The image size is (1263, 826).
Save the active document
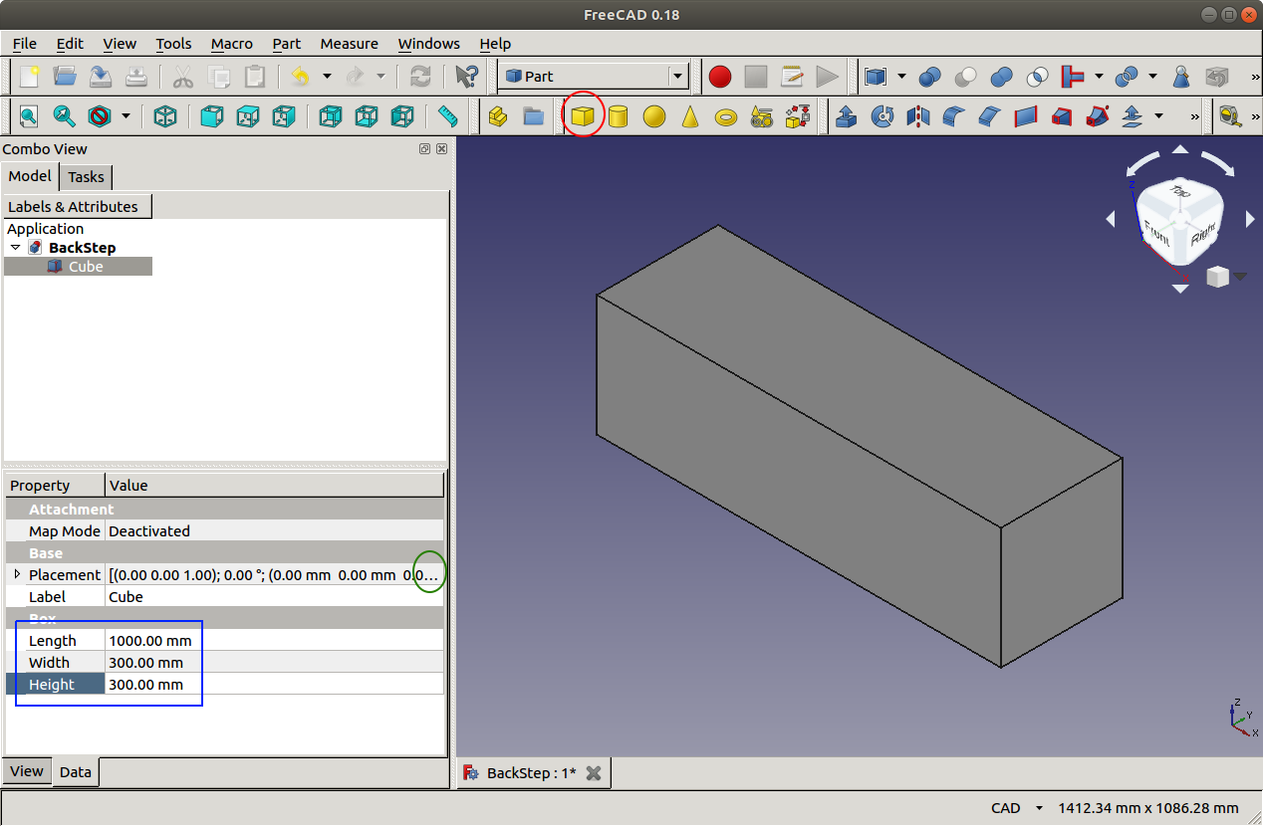tap(101, 77)
